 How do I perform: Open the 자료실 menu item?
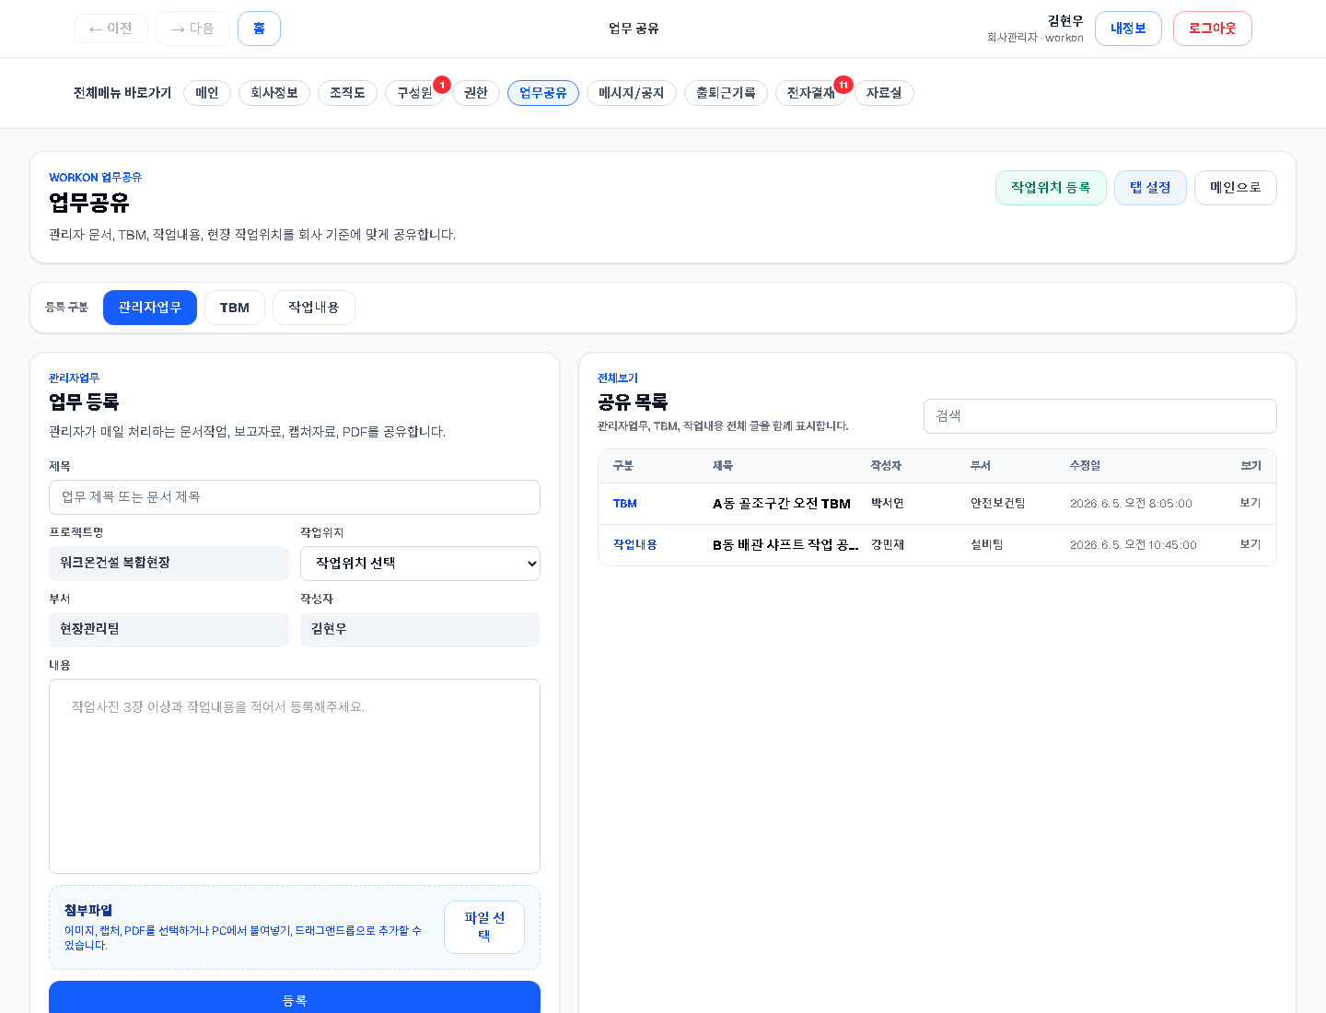(884, 93)
